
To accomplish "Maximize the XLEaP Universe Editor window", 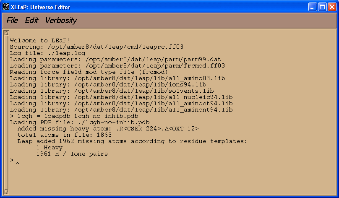I will [322, 7].
